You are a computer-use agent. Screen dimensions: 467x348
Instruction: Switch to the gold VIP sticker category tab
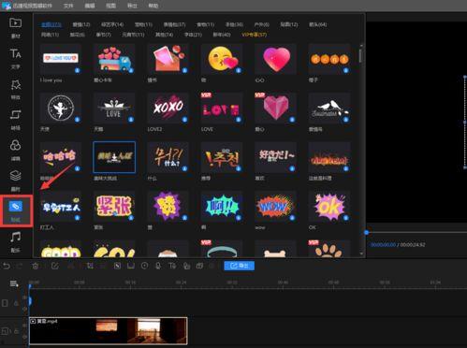(x=254, y=35)
